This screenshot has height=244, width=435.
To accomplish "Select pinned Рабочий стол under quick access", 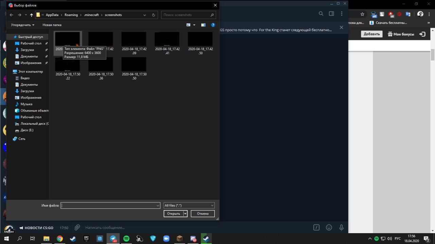I will point(31,43).
